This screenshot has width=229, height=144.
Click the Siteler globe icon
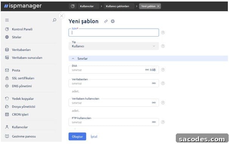(7, 37)
